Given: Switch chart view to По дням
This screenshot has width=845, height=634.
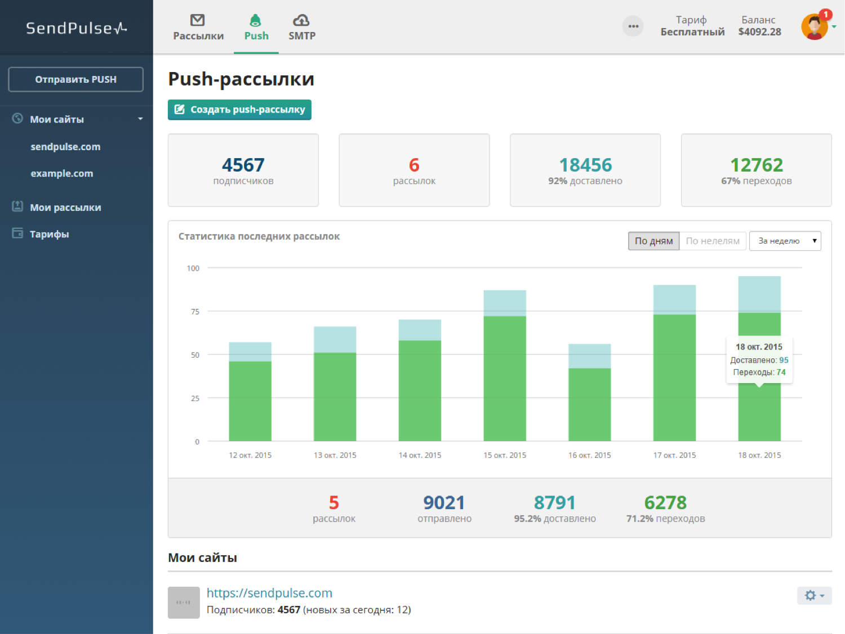Looking at the screenshot, I should (x=653, y=241).
